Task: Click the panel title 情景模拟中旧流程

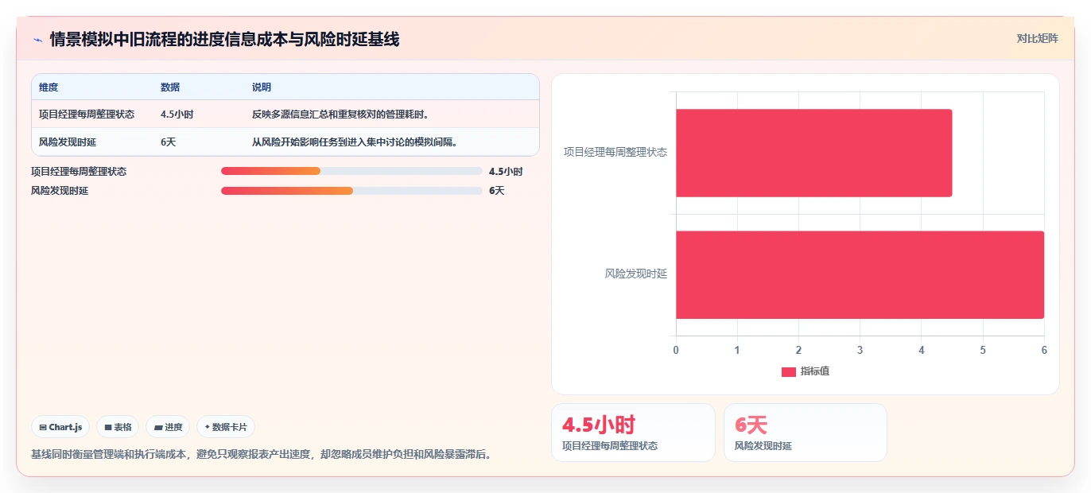Action: tap(225, 39)
